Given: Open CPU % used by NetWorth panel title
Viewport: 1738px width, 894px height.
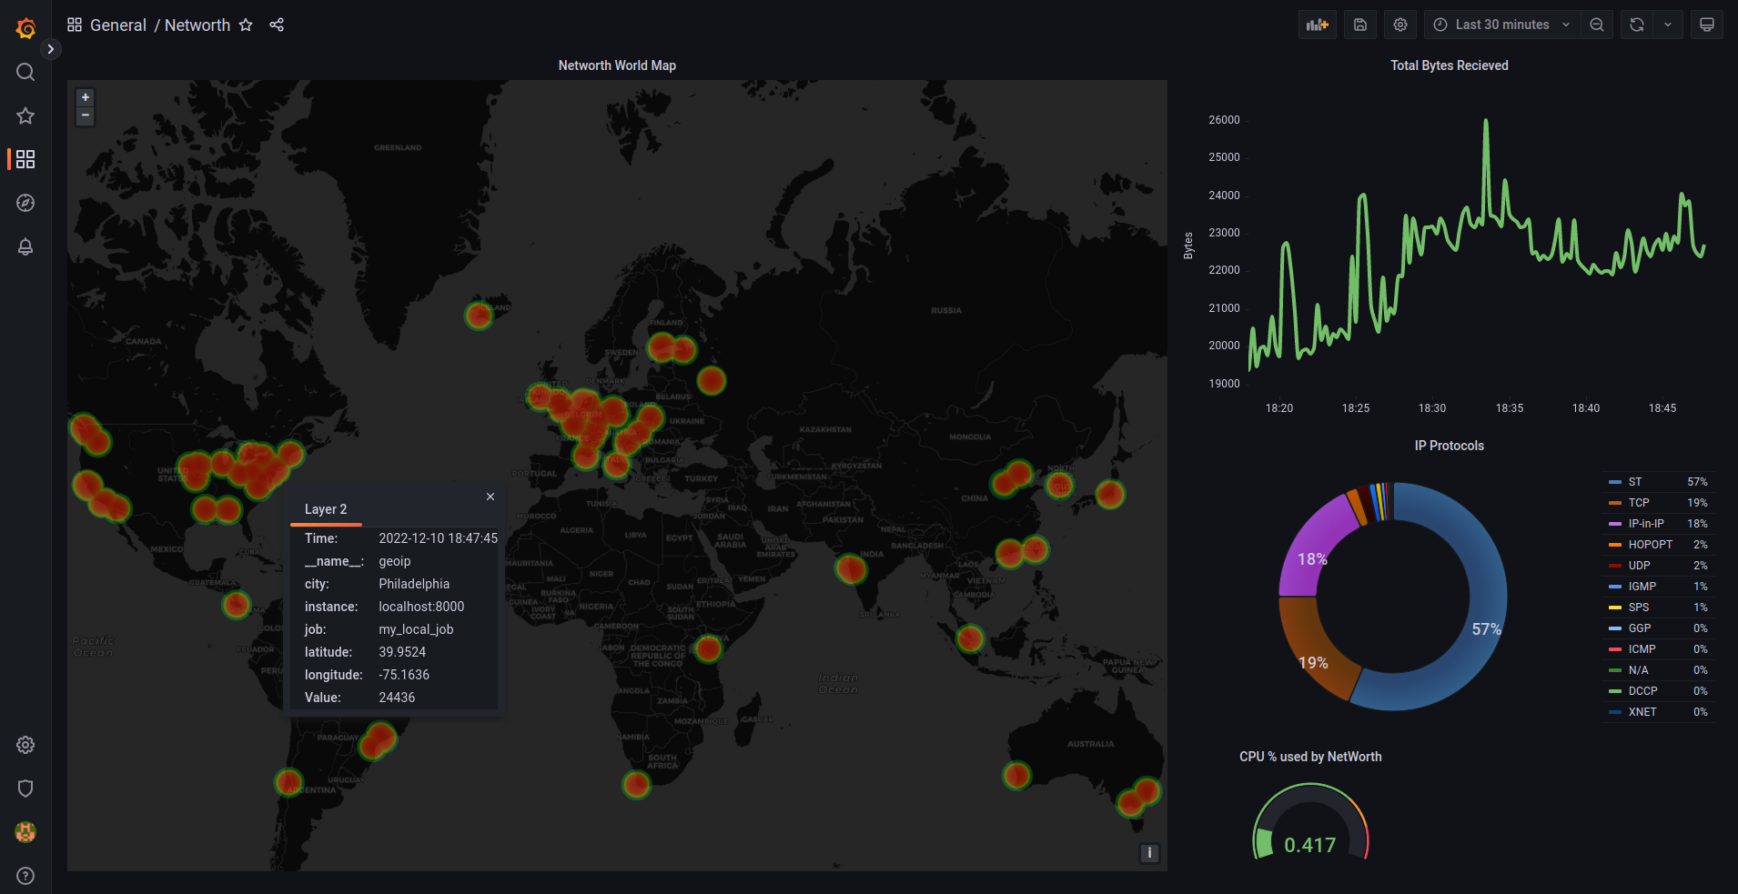Looking at the screenshot, I should [x=1310, y=757].
